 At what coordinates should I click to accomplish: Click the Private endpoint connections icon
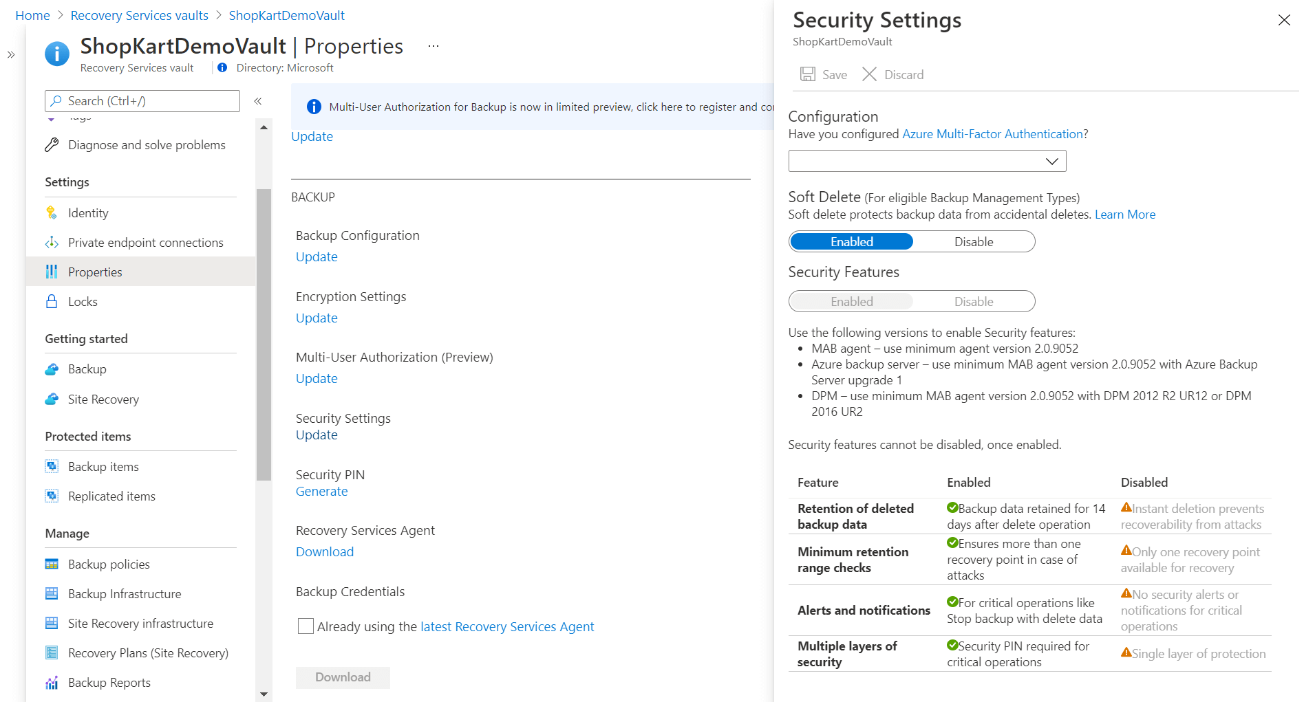coord(52,243)
